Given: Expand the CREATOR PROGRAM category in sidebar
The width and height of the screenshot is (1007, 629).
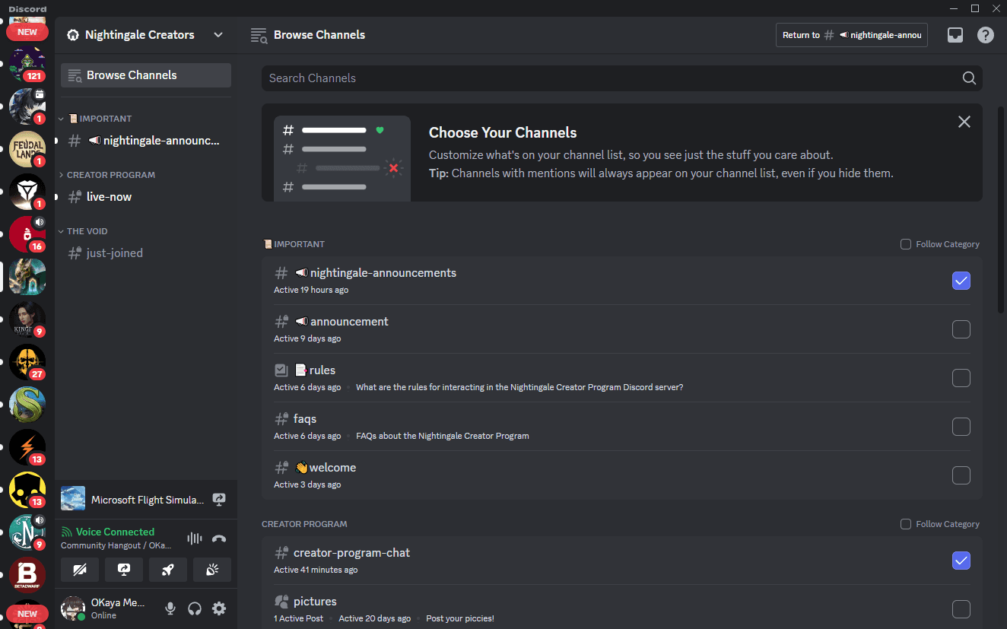Looking at the screenshot, I should click(x=106, y=175).
